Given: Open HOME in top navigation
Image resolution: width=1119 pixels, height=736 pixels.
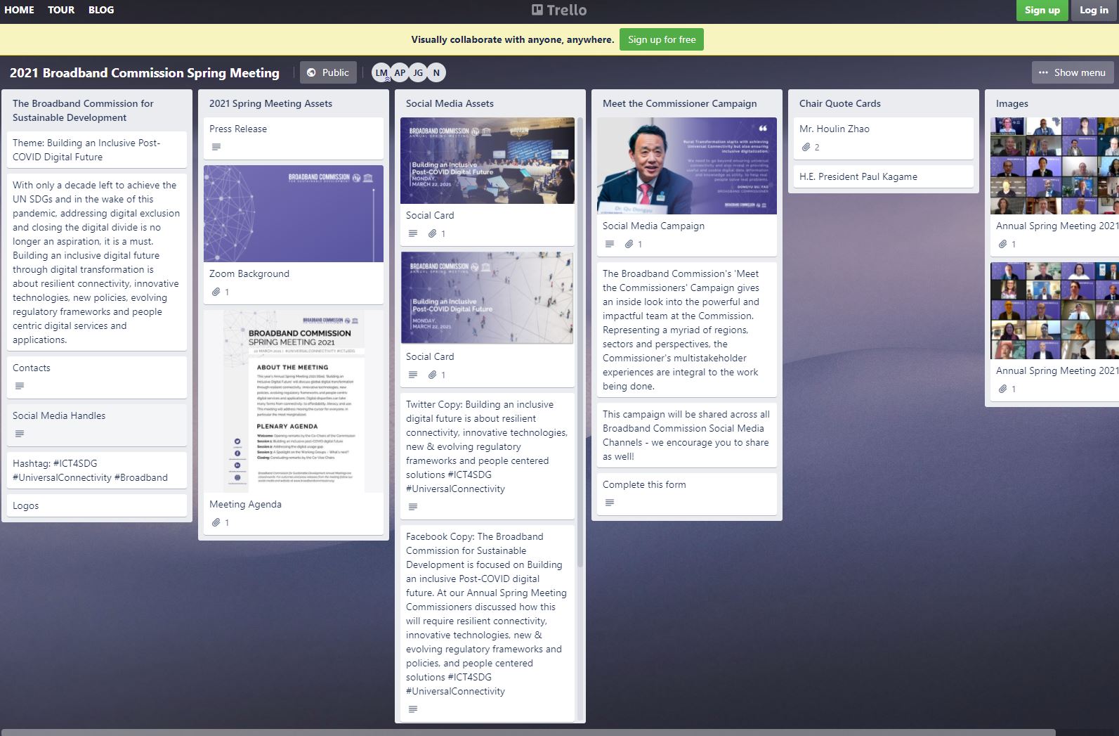Looking at the screenshot, I should [x=19, y=10].
